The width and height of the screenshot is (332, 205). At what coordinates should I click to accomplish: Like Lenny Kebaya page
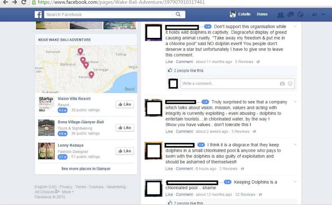click(125, 151)
